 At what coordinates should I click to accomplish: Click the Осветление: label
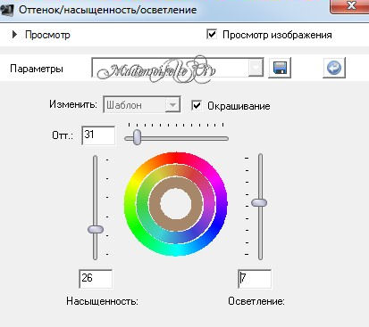click(256, 301)
